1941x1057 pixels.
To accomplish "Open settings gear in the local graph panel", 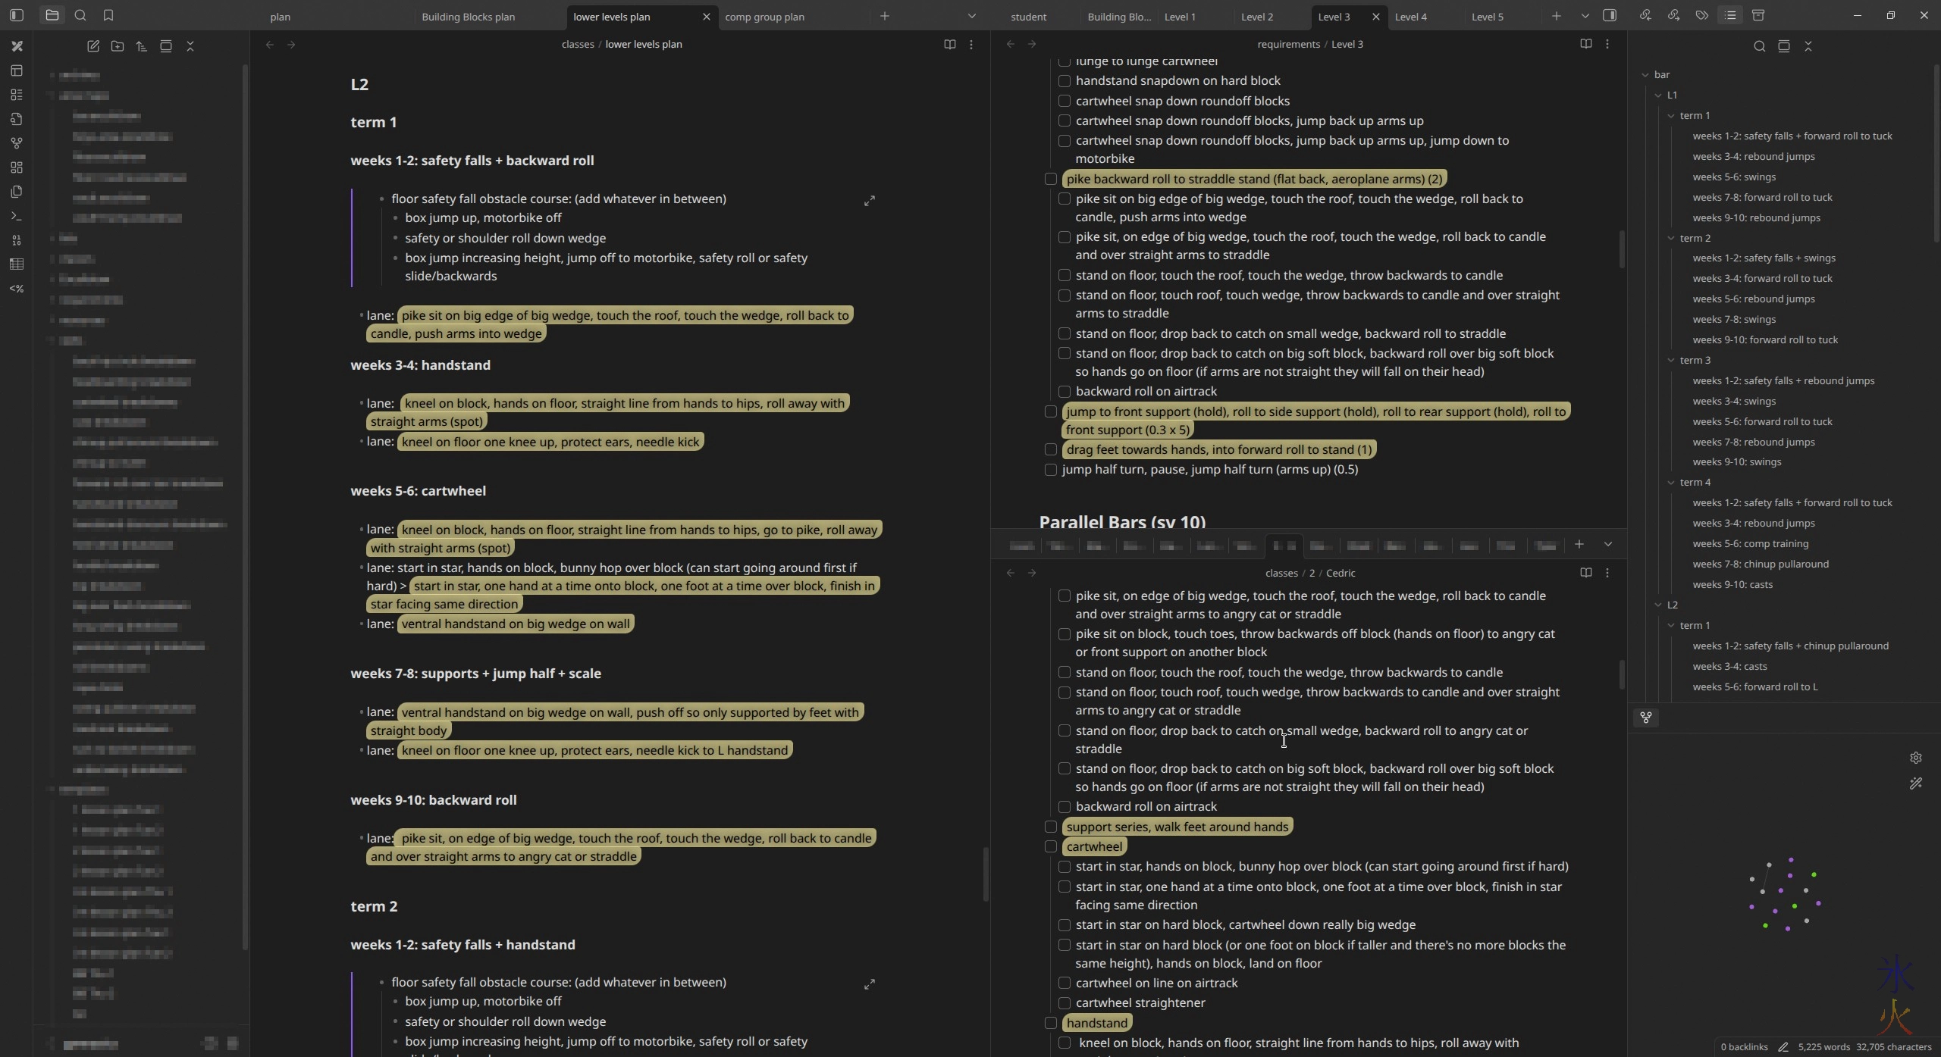I will coord(1915,758).
